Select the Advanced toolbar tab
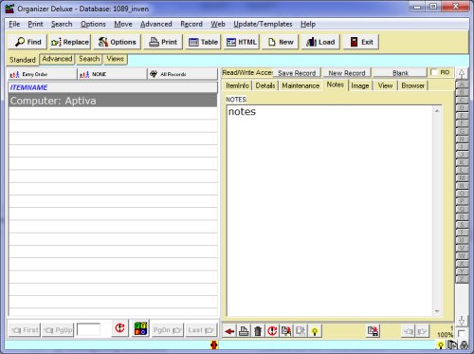The height and width of the screenshot is (354, 474). pyautogui.click(x=57, y=59)
